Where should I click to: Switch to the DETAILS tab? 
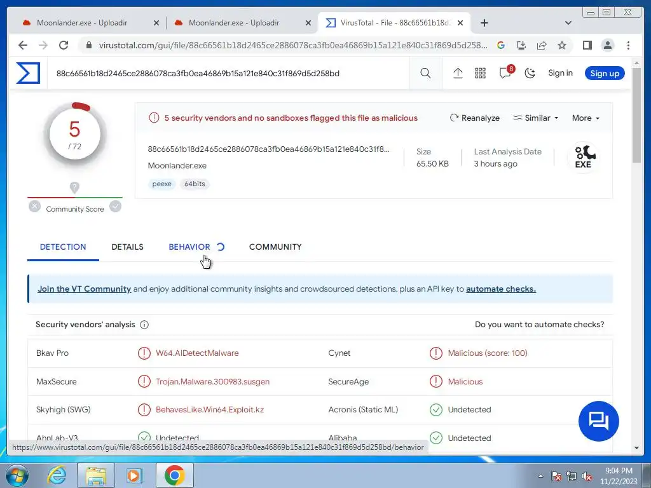pyautogui.click(x=127, y=247)
